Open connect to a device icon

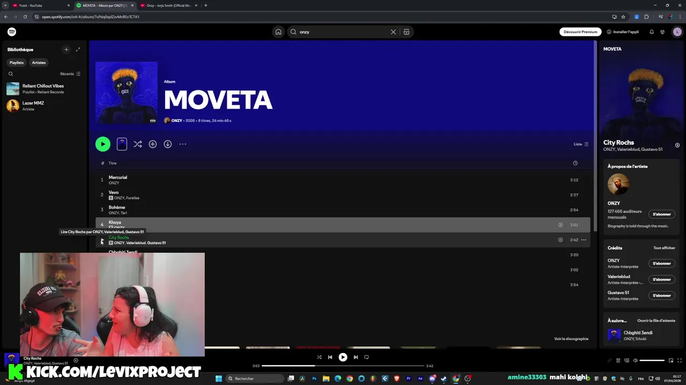coord(627,360)
